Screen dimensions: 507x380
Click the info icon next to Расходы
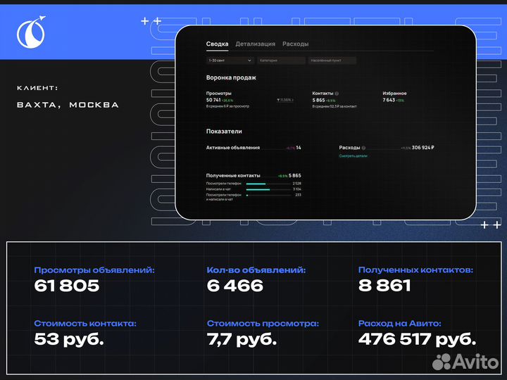tap(365, 148)
